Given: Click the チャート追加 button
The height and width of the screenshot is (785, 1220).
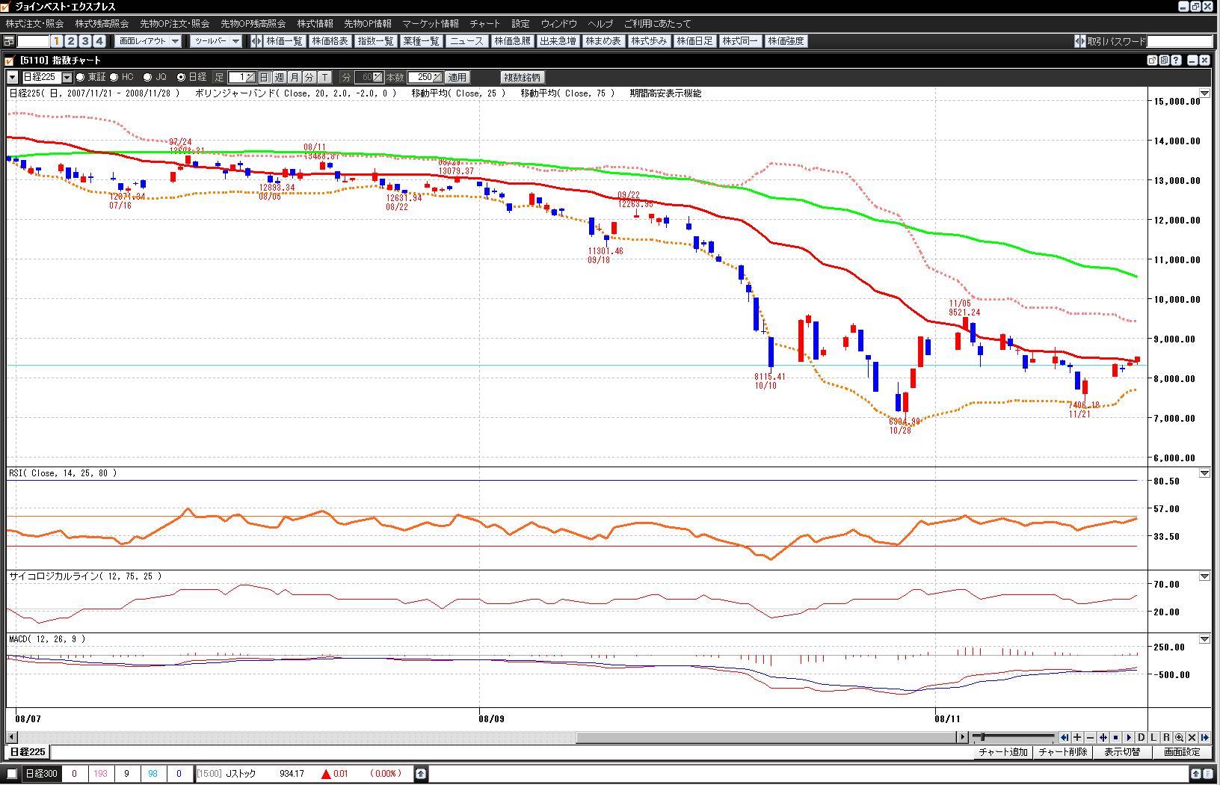Looking at the screenshot, I should [x=1002, y=752].
